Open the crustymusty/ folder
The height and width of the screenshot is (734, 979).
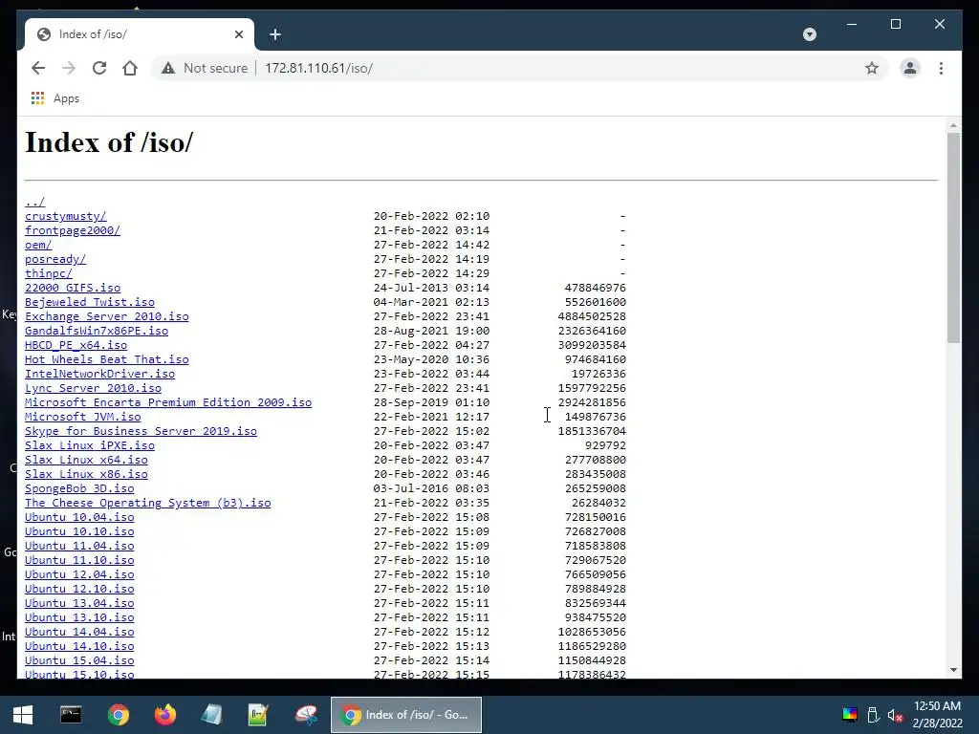click(x=66, y=216)
